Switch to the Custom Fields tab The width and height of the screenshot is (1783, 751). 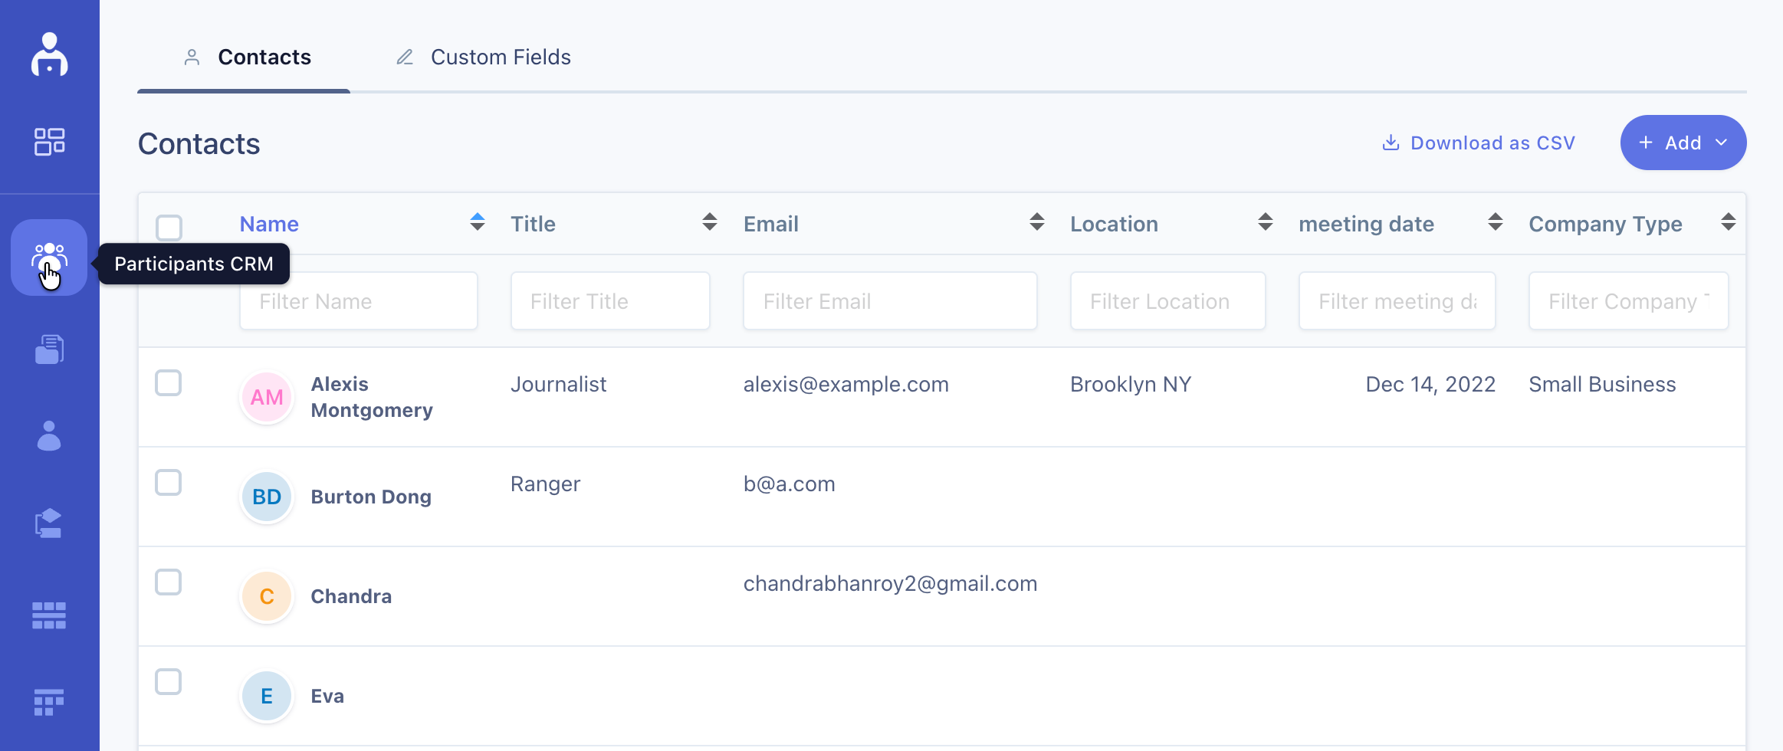click(x=483, y=57)
